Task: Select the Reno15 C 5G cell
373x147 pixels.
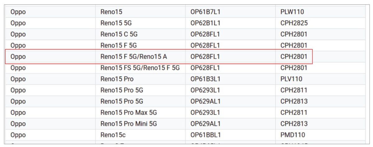Action: pyautogui.click(x=119, y=34)
